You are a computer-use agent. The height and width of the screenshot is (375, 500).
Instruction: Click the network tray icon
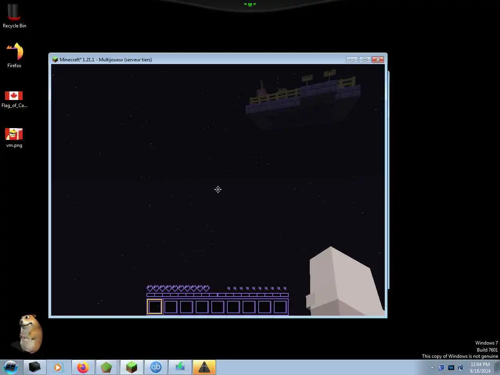(x=451, y=368)
